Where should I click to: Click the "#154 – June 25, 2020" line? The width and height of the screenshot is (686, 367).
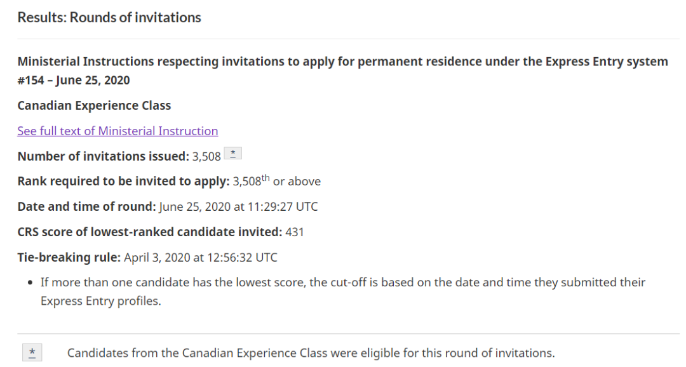(74, 81)
